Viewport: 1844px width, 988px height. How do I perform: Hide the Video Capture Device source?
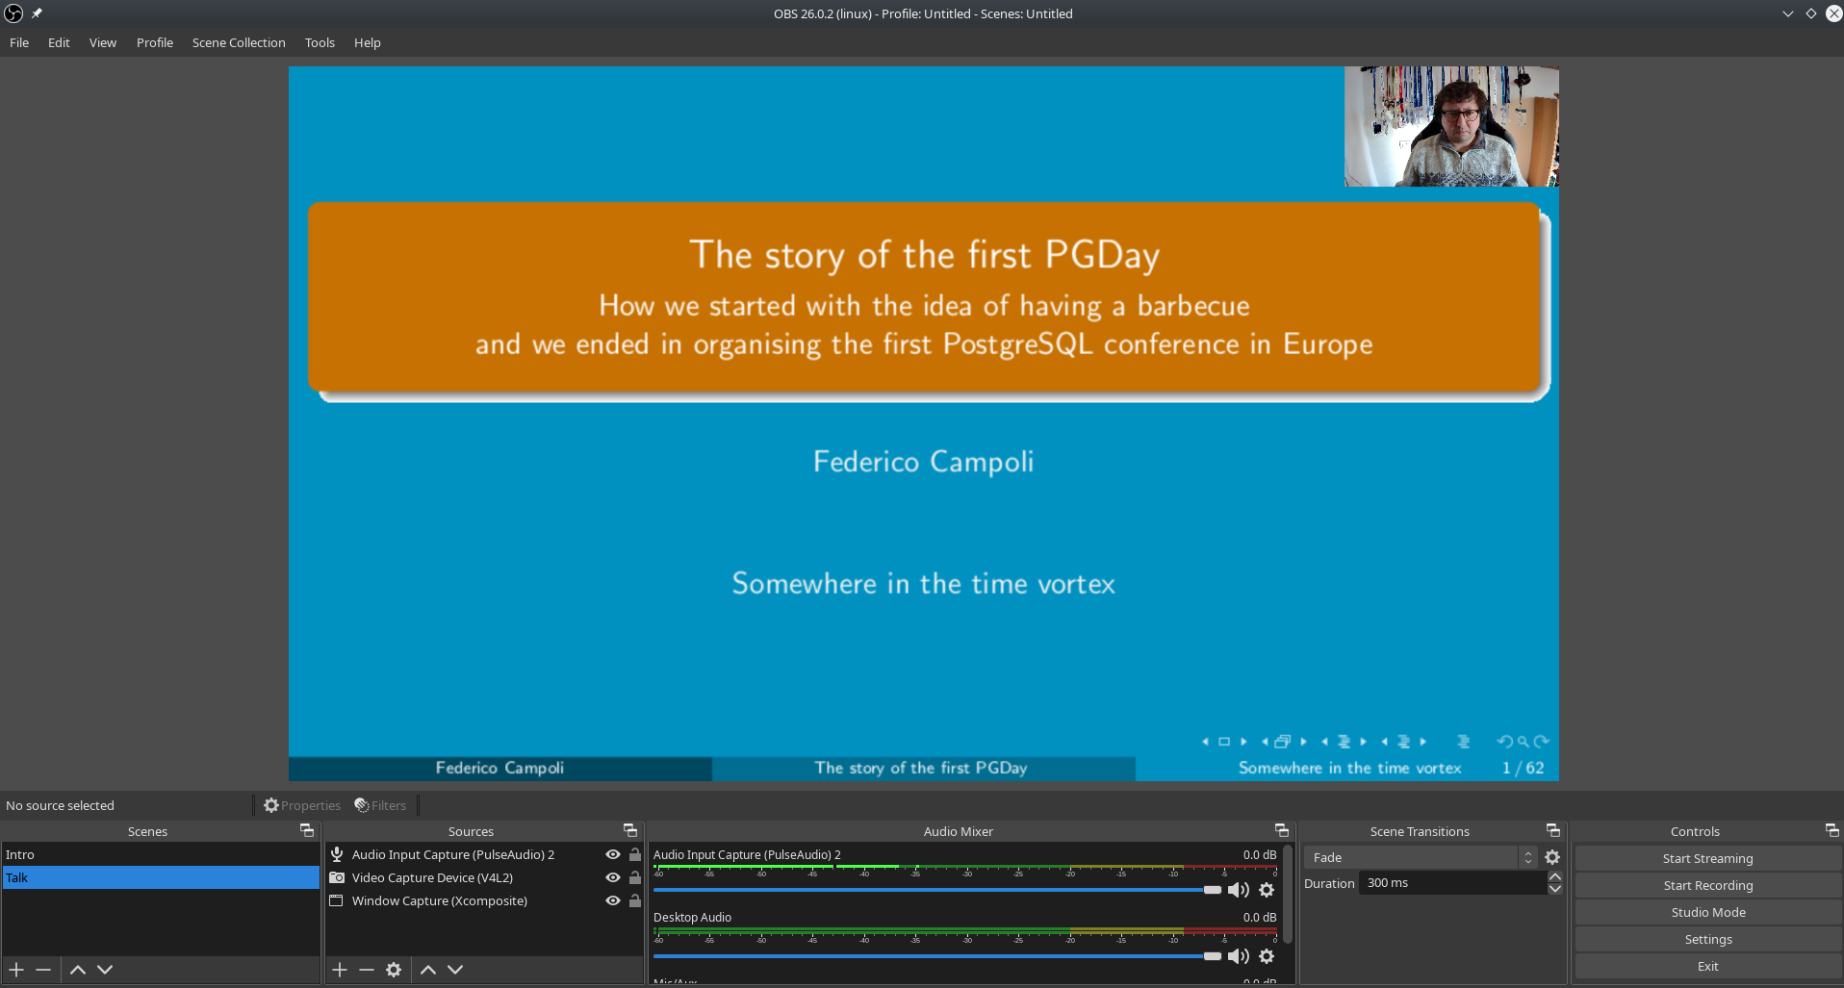point(612,877)
